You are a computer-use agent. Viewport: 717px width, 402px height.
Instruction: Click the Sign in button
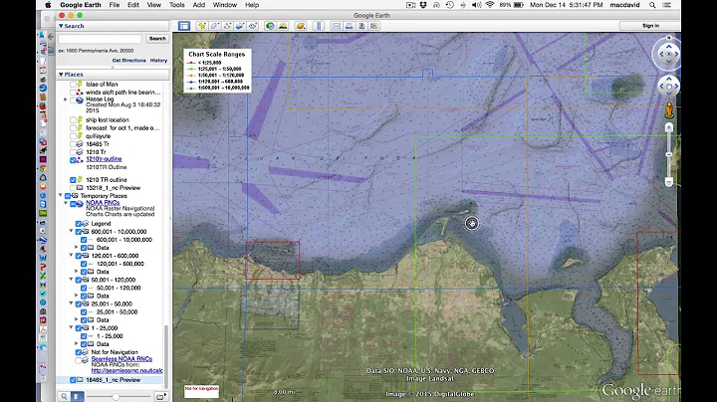[650, 26]
